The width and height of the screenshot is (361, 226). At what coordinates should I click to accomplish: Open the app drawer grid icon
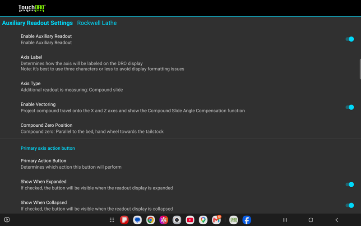112,220
